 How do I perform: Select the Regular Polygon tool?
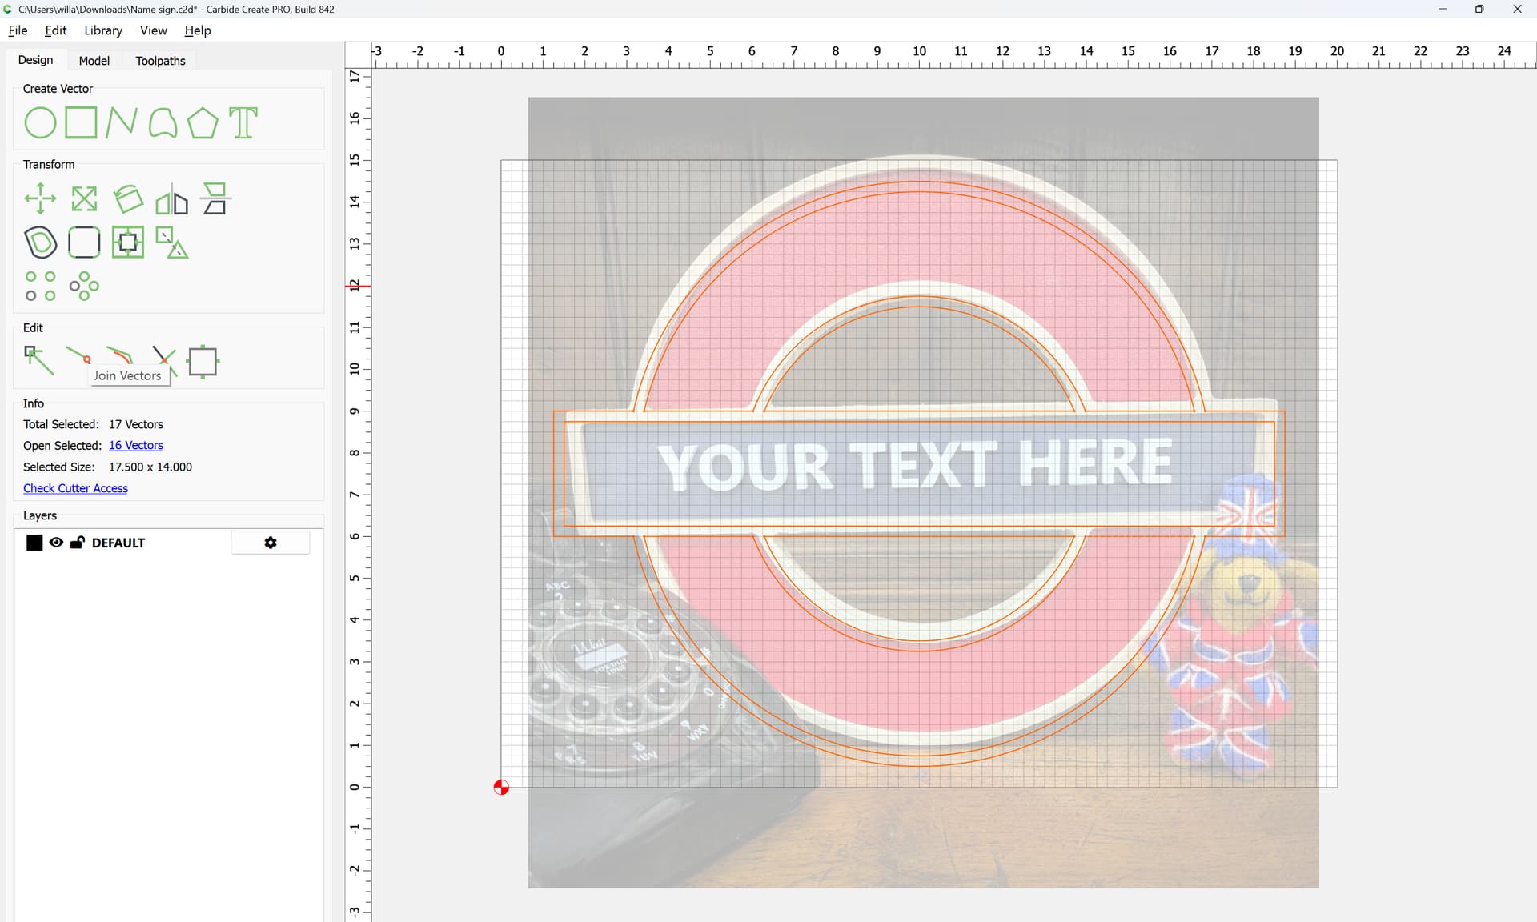(x=203, y=123)
